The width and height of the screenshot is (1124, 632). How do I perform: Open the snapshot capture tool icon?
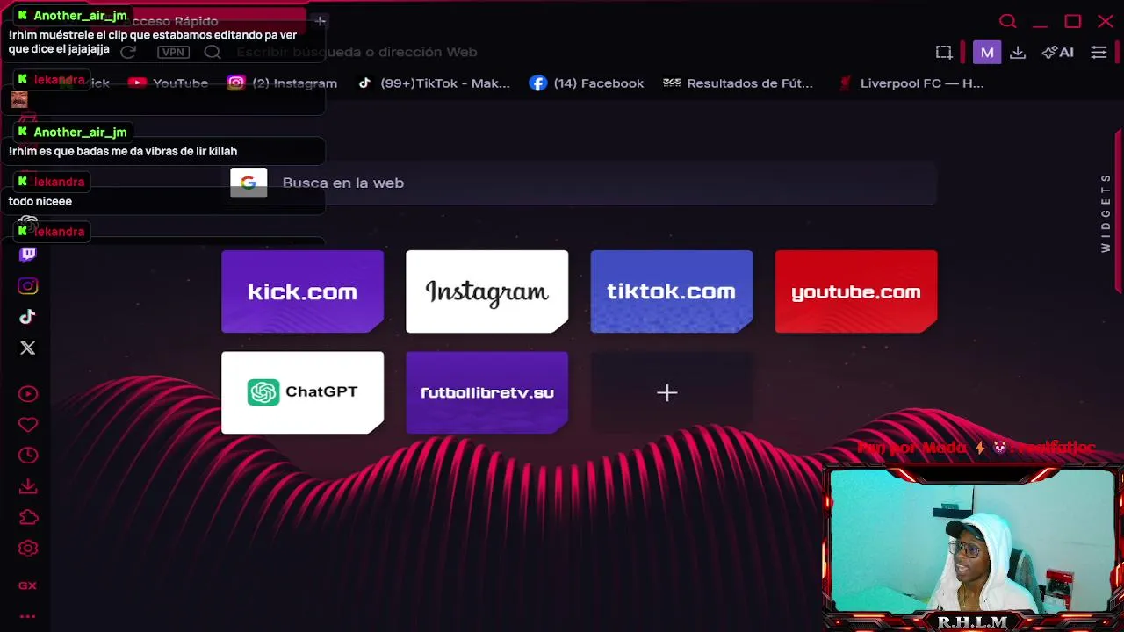coord(944,53)
